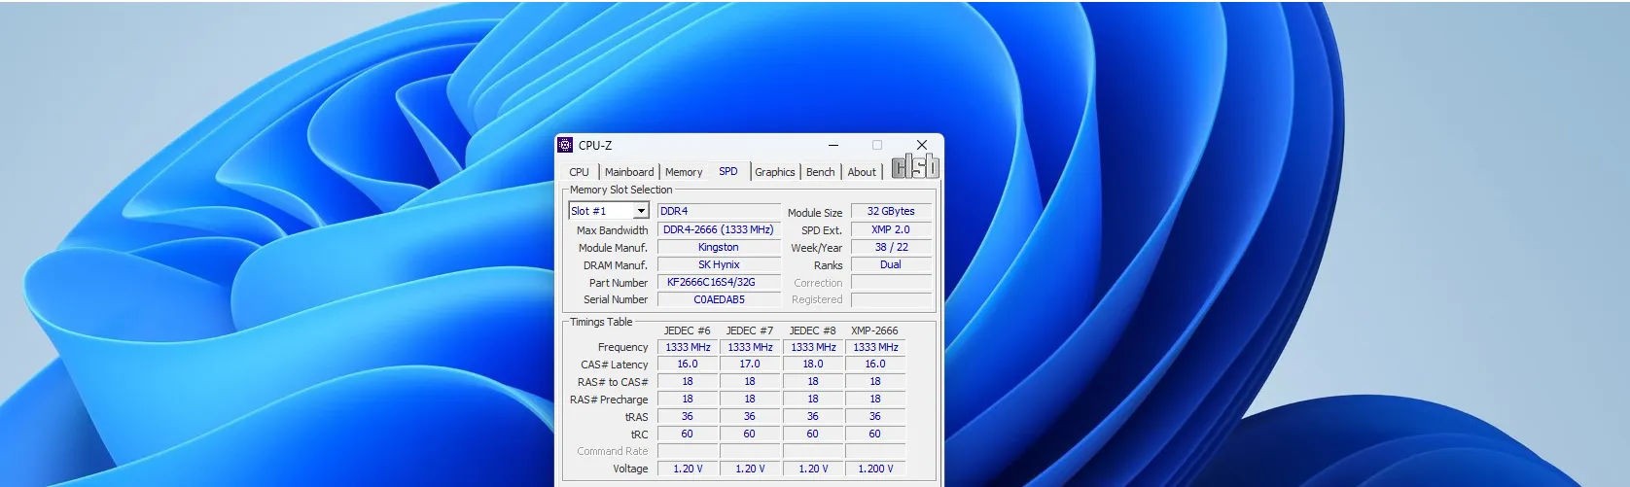Click the tRC row label
The width and height of the screenshot is (1630, 487).
pyautogui.click(x=639, y=435)
